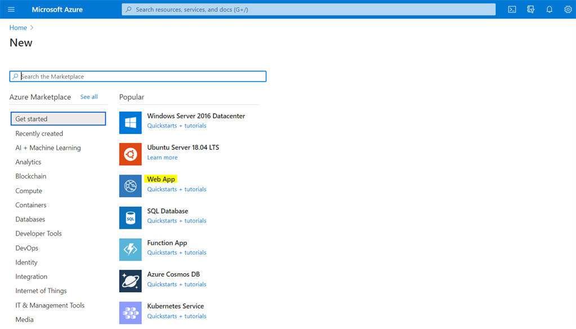
Task: Click the Popular section heading
Action: pyautogui.click(x=132, y=97)
